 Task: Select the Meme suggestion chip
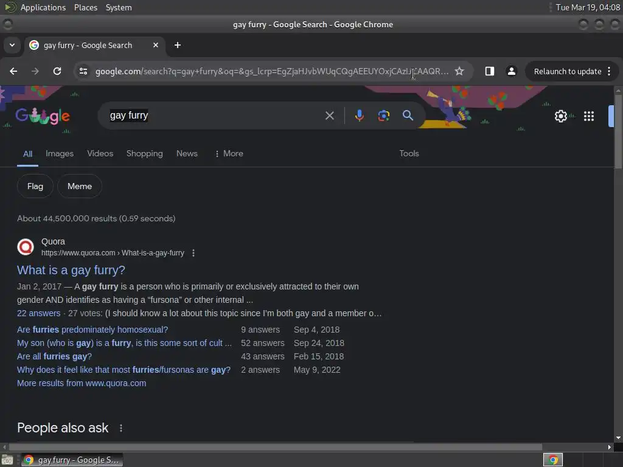[x=80, y=186]
